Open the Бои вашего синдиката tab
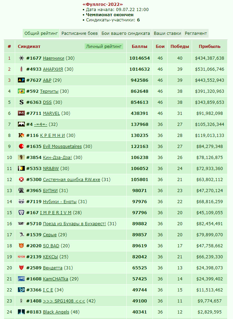 (x=126, y=33)
